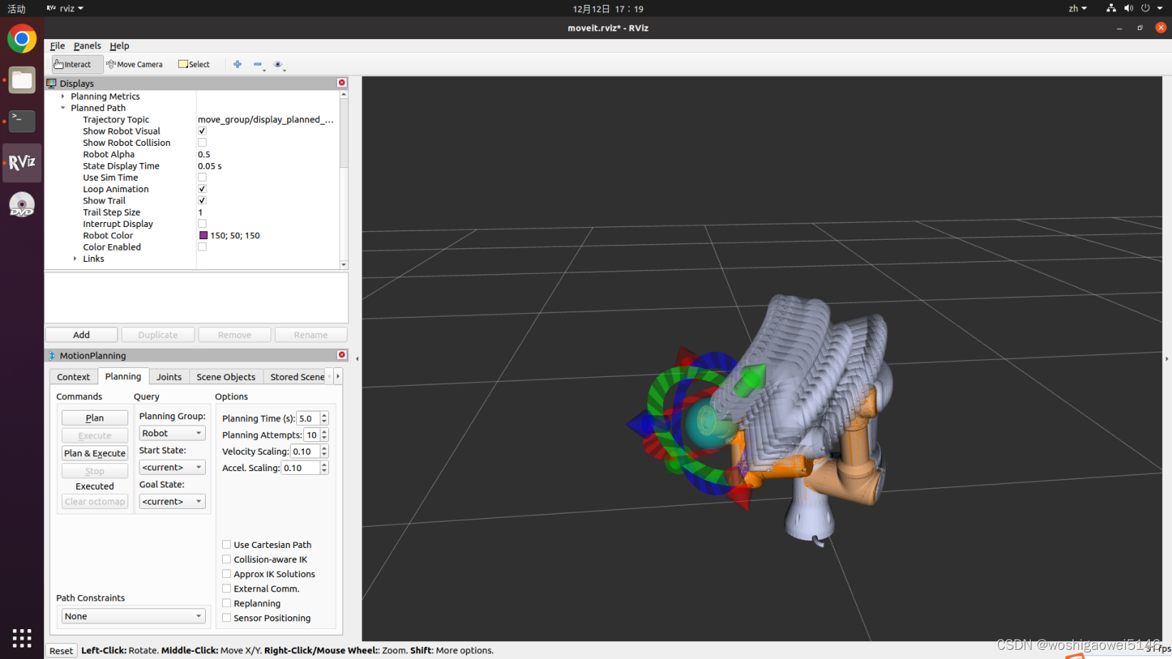
Task: Check Approx IK Solutions
Action: (x=226, y=574)
